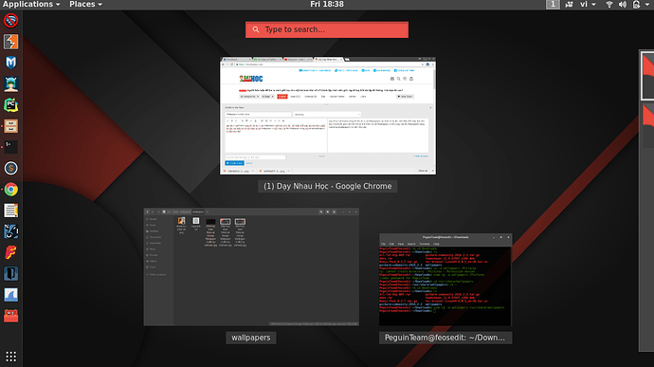Click the Dạy Nhau Học - Google Chrome label
The image size is (654, 367).
point(327,186)
